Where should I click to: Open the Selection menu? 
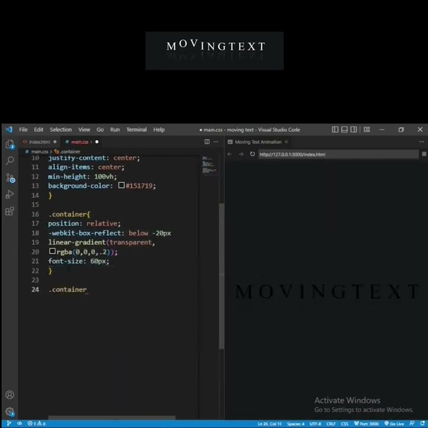61,130
